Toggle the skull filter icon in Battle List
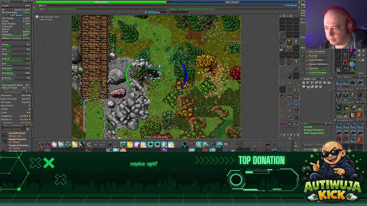367x206 pixels. click(312, 87)
